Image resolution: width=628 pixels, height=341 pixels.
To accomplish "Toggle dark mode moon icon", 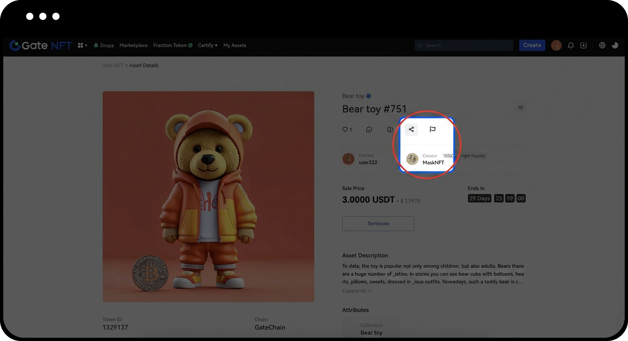I will (615, 45).
